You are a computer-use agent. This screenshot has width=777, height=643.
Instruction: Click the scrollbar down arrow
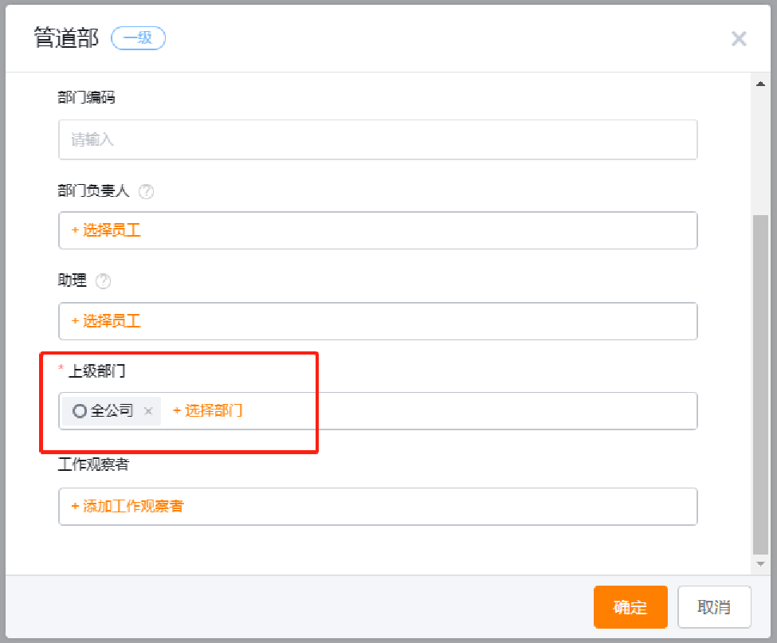click(x=760, y=564)
